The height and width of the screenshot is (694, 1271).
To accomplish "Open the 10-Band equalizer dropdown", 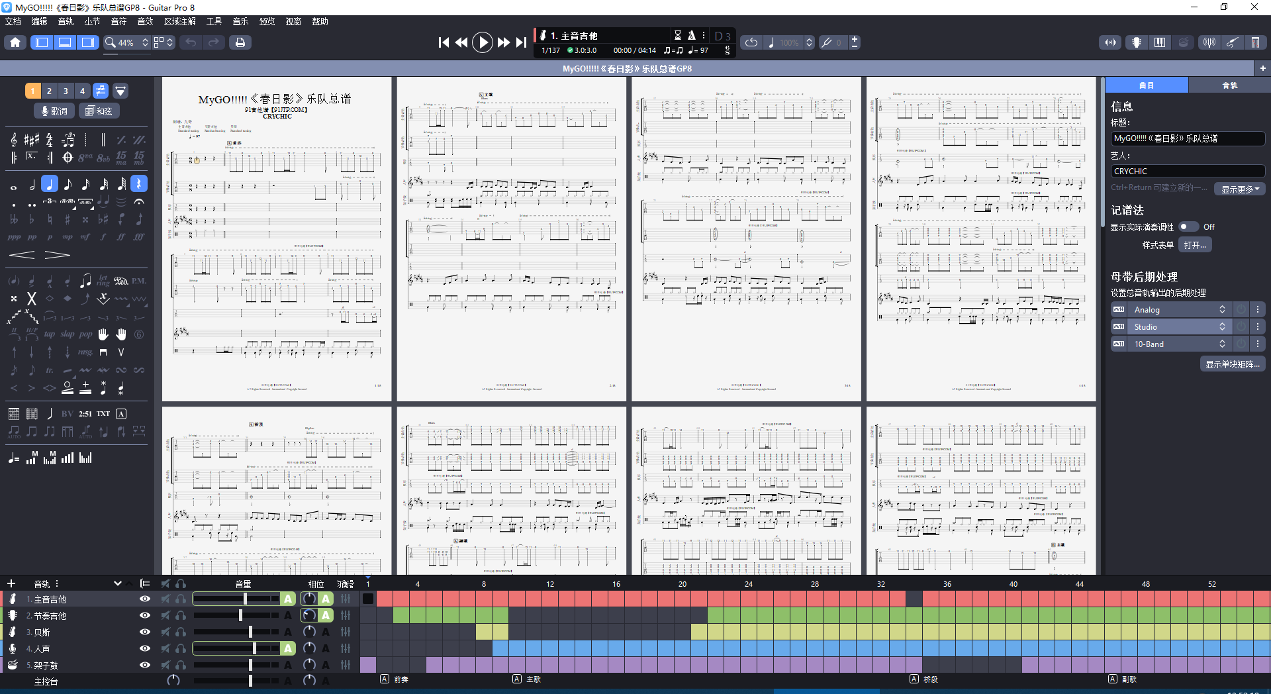I will [1180, 344].
